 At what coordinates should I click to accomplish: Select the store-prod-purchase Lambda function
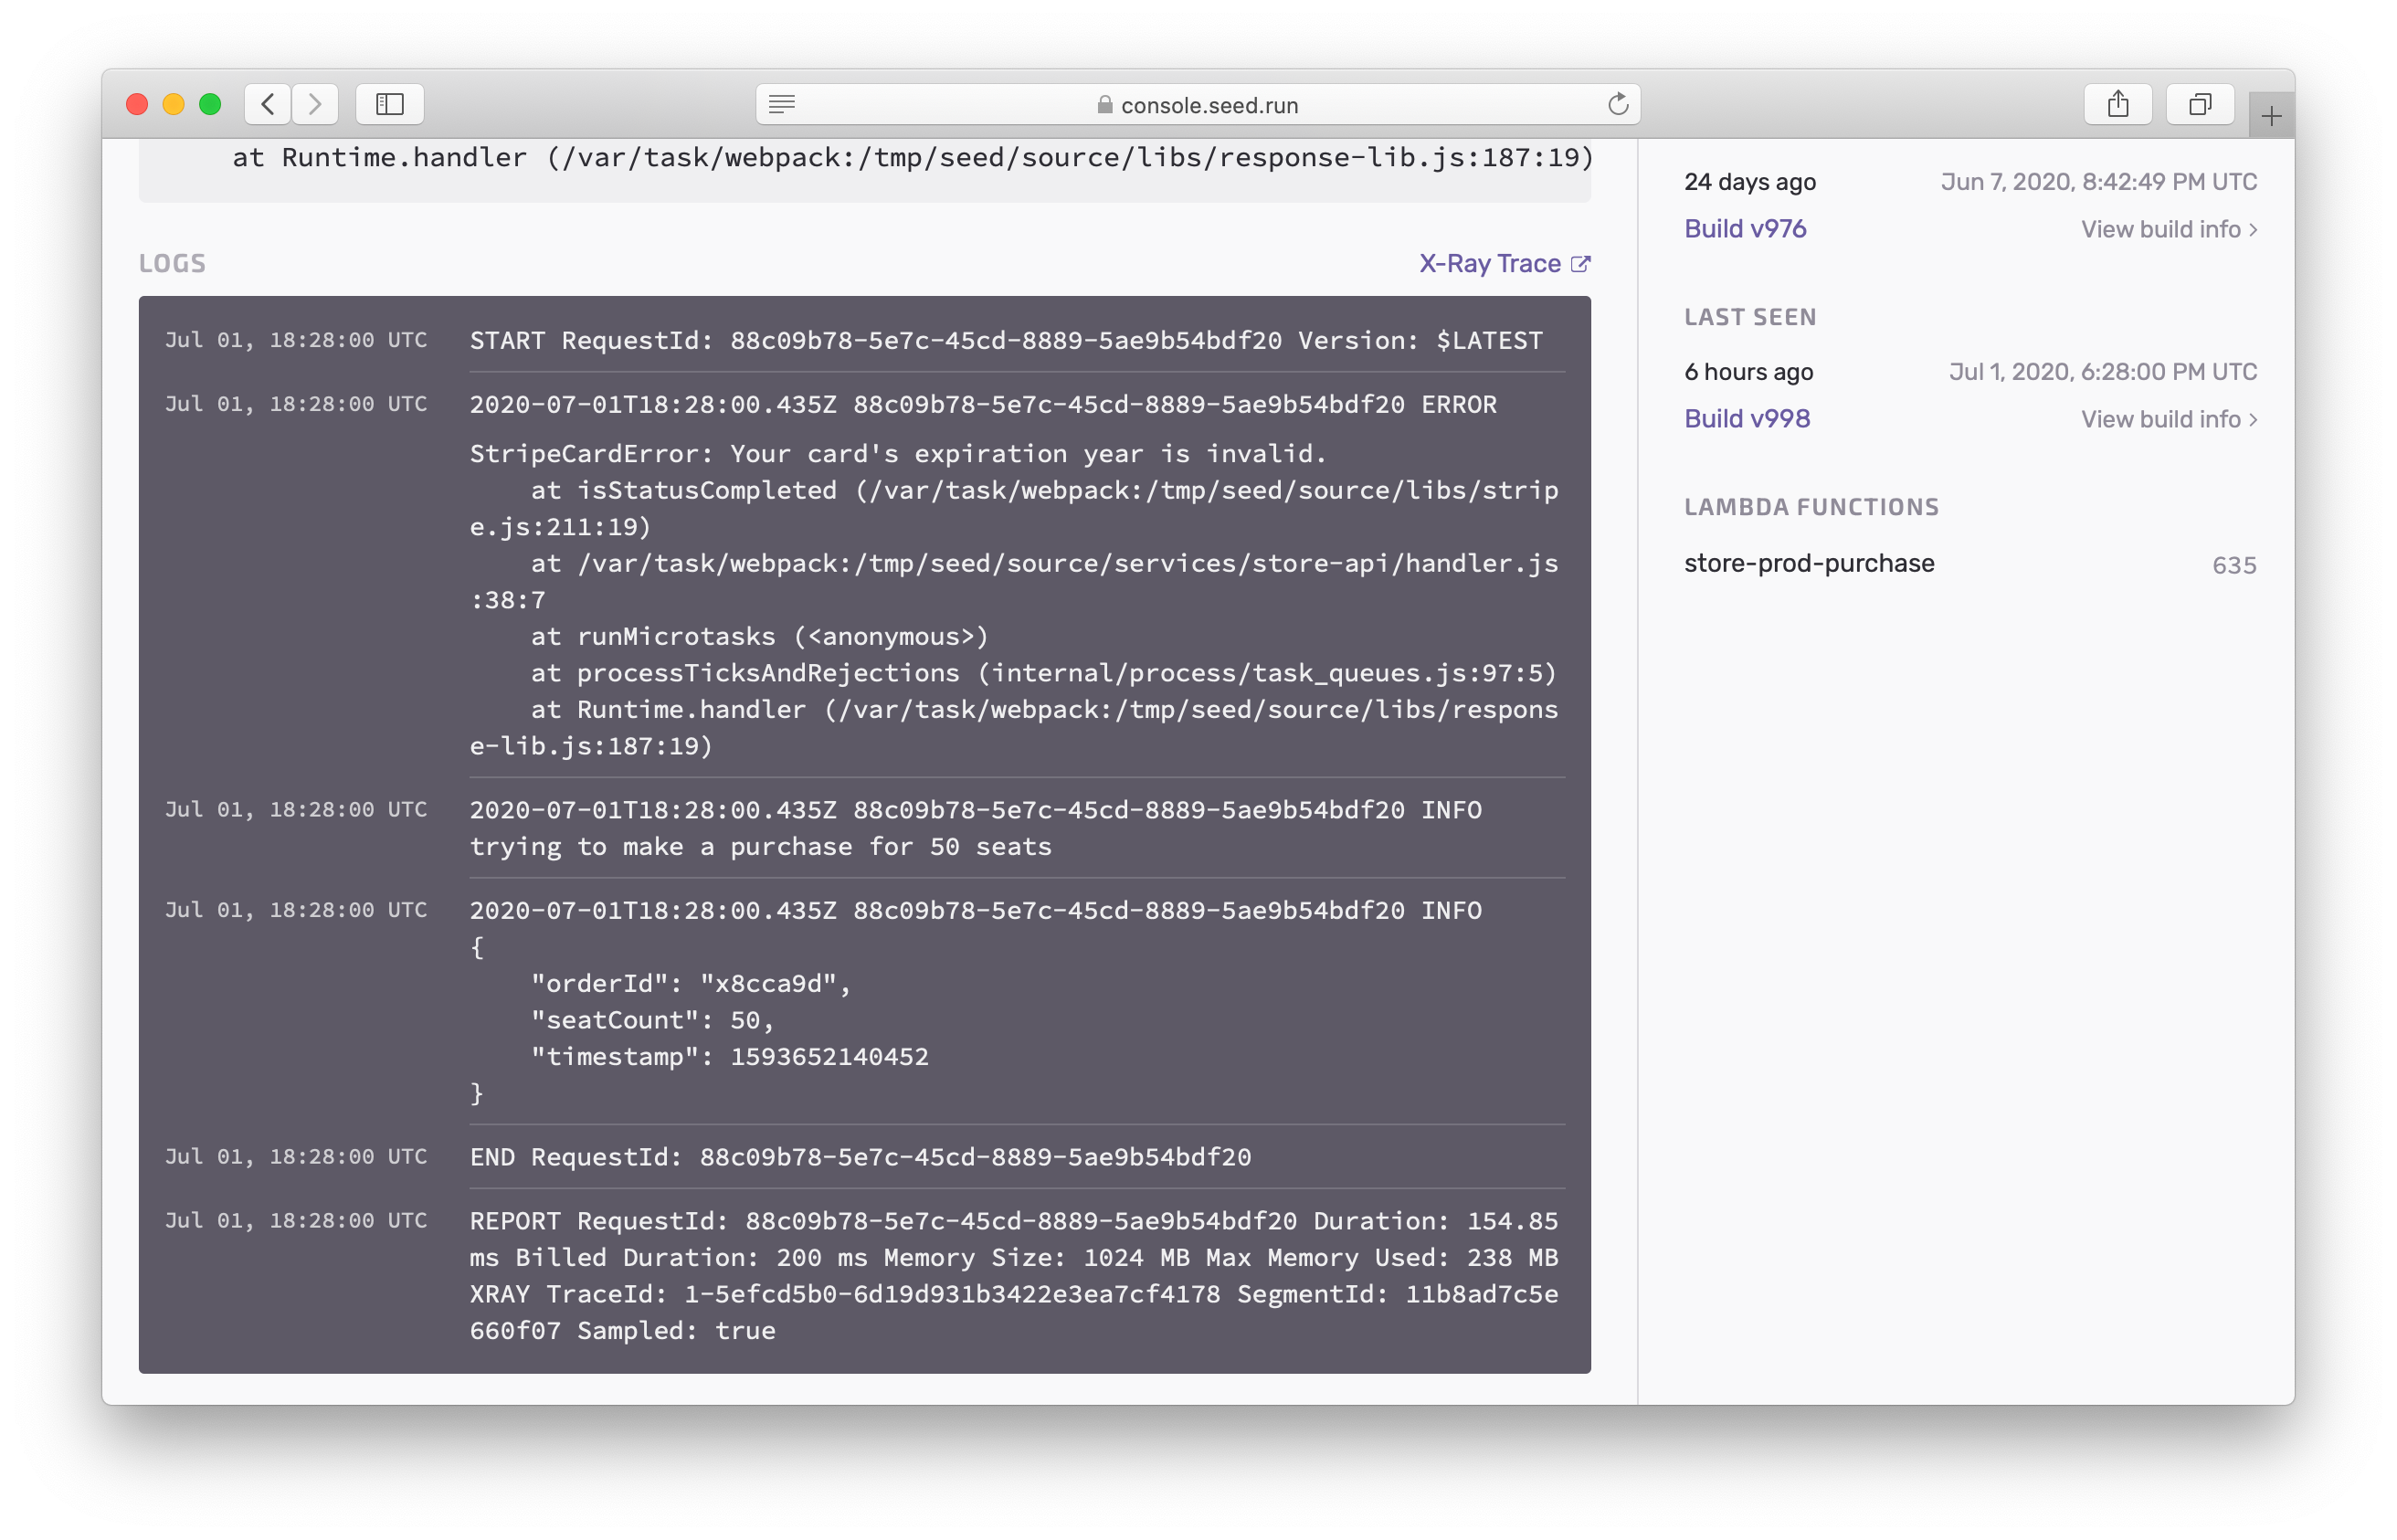(x=1808, y=564)
